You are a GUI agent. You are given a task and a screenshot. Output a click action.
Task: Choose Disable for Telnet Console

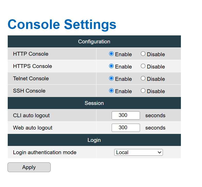pyautogui.click(x=143, y=78)
